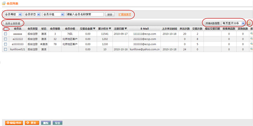Click email 333333@ecsp.com

[x=145, y=44]
